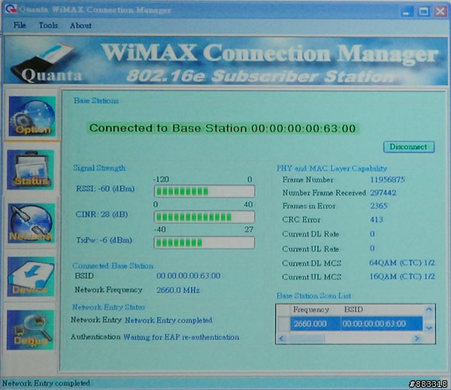The width and height of the screenshot is (451, 390).
Task: Click 'Waiting for EAP re-authentication' text
Action: pyautogui.click(x=181, y=337)
